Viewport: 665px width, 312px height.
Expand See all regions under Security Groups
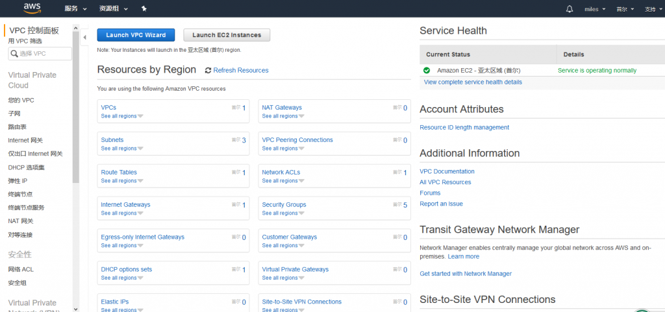(x=282, y=213)
